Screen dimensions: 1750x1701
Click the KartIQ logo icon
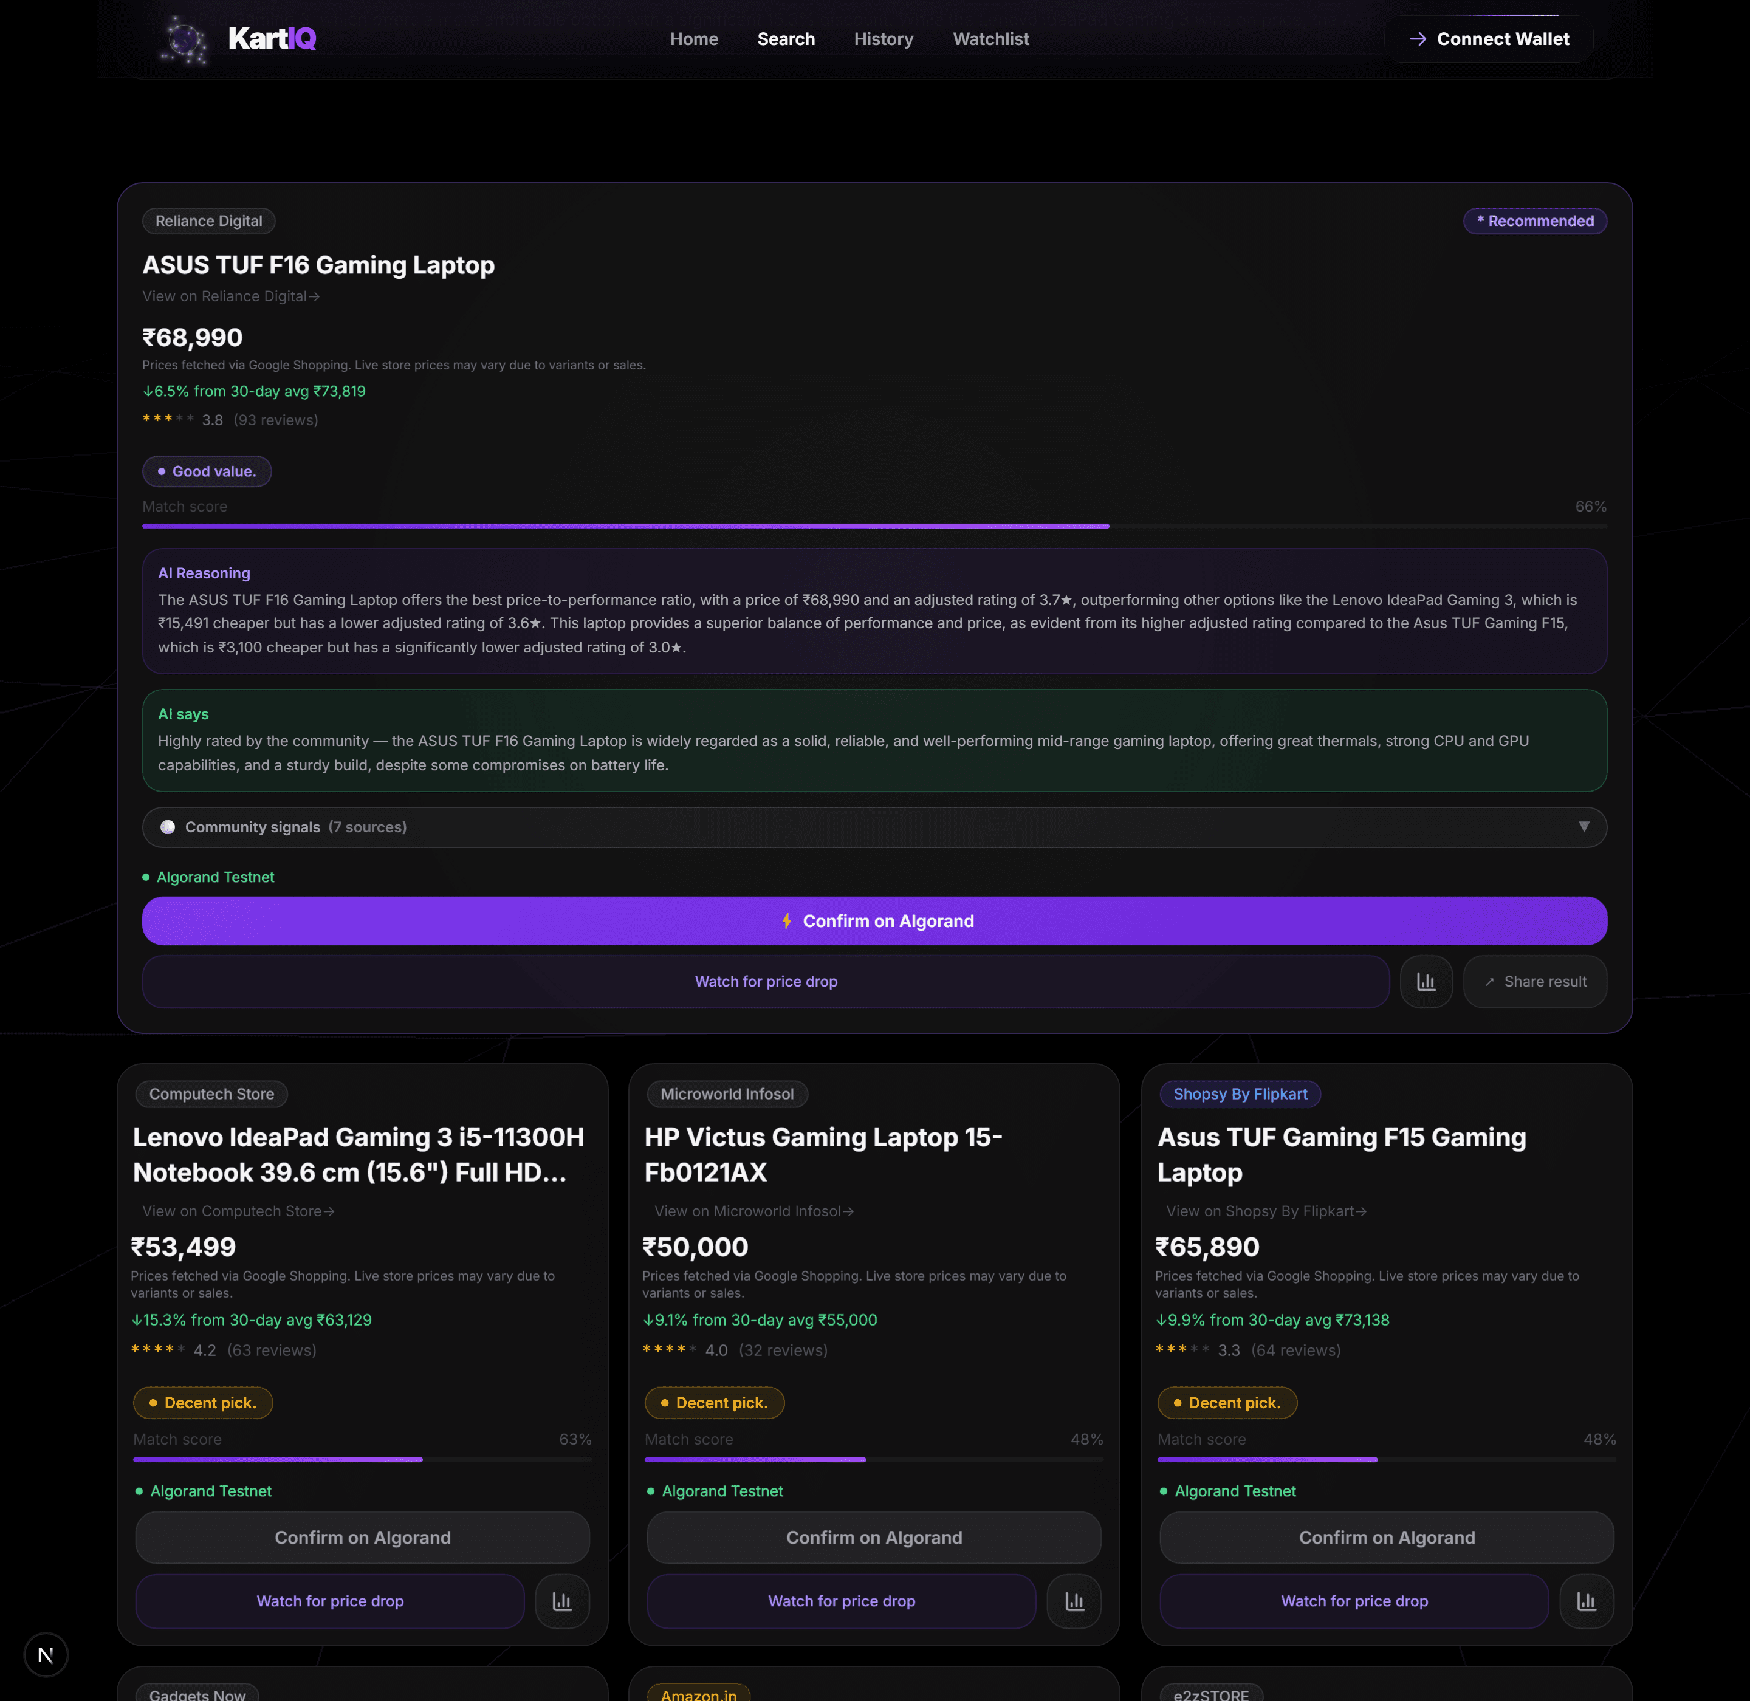click(184, 39)
